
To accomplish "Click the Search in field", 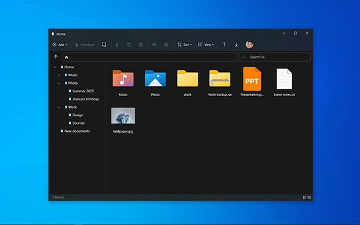I will (x=275, y=57).
